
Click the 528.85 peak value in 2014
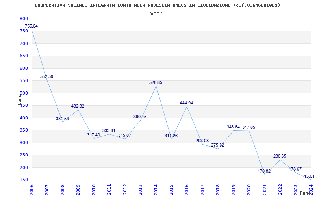click(x=156, y=83)
